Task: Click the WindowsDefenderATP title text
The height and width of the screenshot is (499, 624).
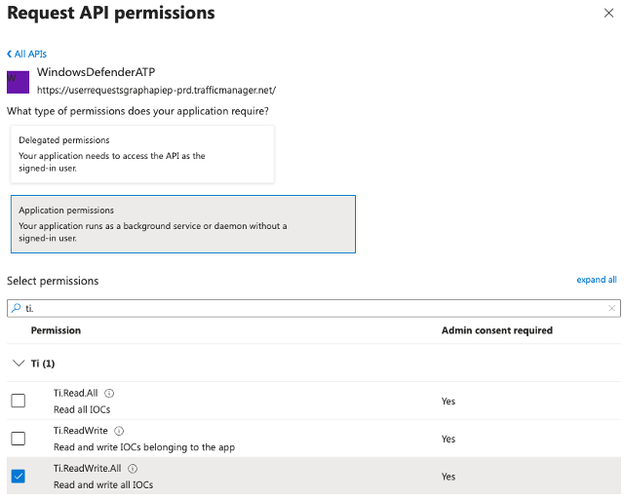Action: click(x=96, y=72)
